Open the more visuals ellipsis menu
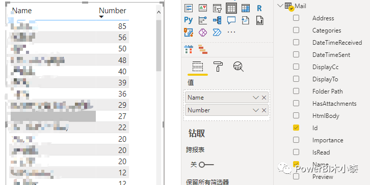 [231, 32]
